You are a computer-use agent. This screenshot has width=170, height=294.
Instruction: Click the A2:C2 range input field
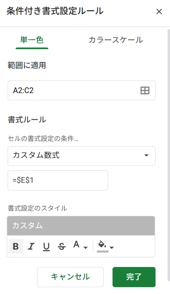coord(82,90)
